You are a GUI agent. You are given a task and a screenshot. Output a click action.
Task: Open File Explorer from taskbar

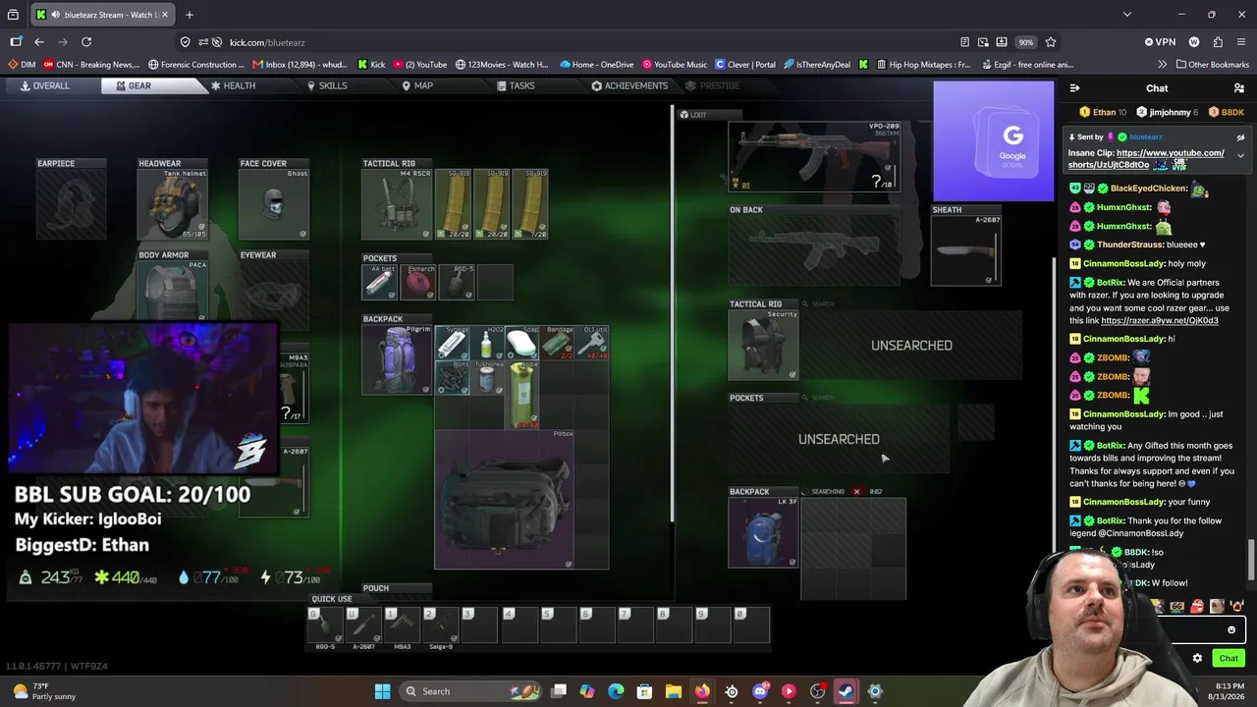coord(674,691)
